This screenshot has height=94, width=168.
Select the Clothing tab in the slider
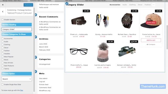(x=132, y=5)
